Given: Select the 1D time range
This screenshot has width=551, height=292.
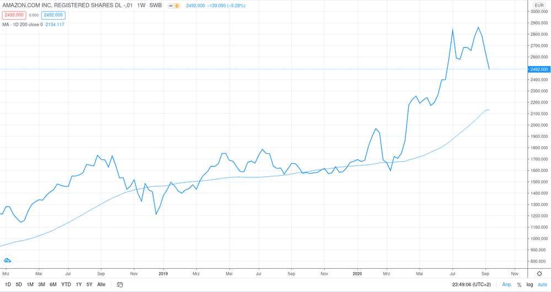Looking at the screenshot, I should pos(8,284).
